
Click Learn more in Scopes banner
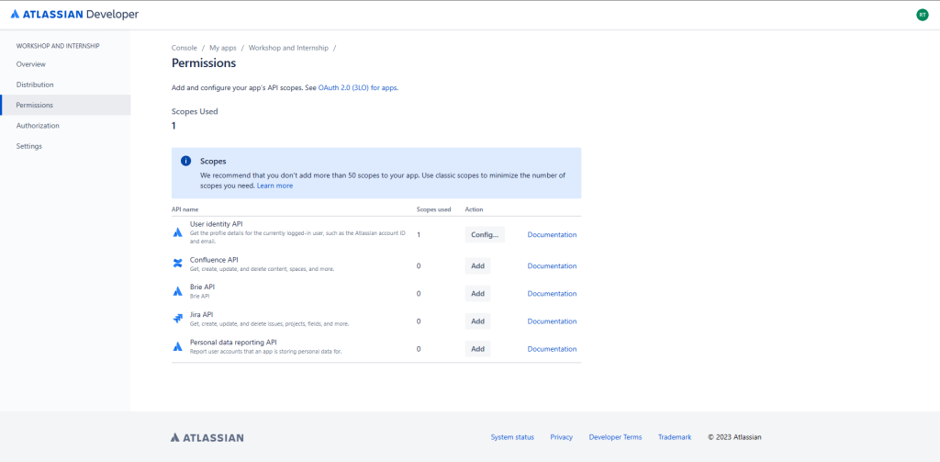tap(274, 186)
